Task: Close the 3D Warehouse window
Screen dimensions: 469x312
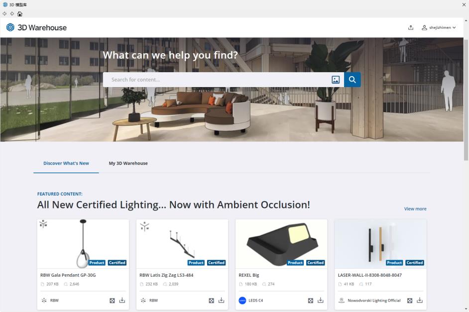Action: pos(464,4)
